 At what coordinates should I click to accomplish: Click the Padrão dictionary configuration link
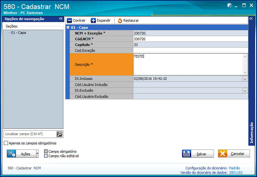tap(234, 168)
